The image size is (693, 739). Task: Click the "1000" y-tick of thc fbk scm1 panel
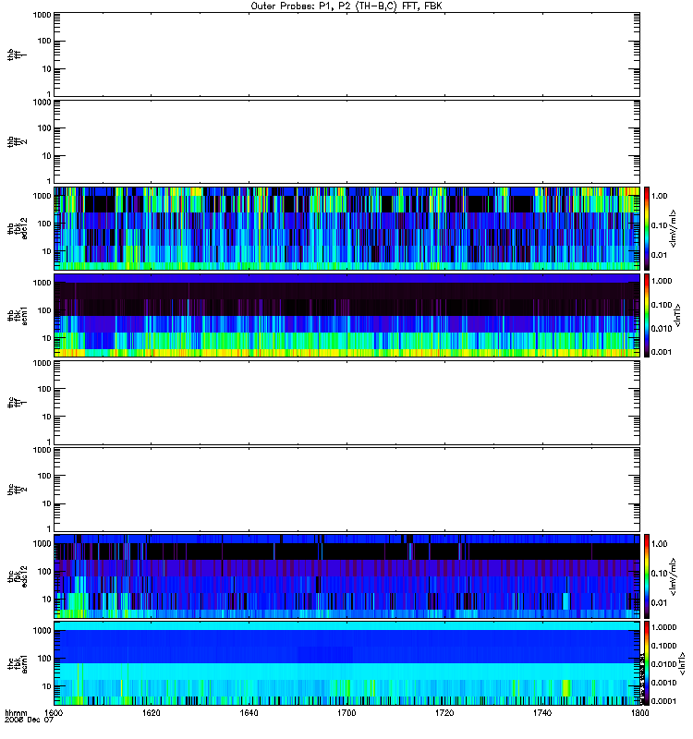(x=42, y=631)
